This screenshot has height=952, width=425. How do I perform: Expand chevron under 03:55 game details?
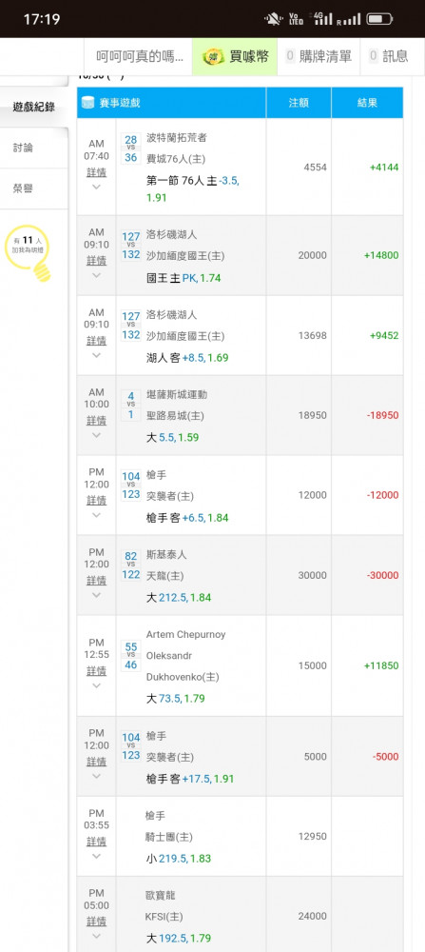point(96,856)
